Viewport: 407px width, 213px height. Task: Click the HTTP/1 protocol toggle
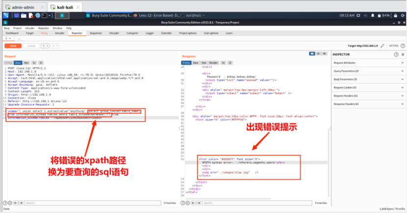click(394, 46)
